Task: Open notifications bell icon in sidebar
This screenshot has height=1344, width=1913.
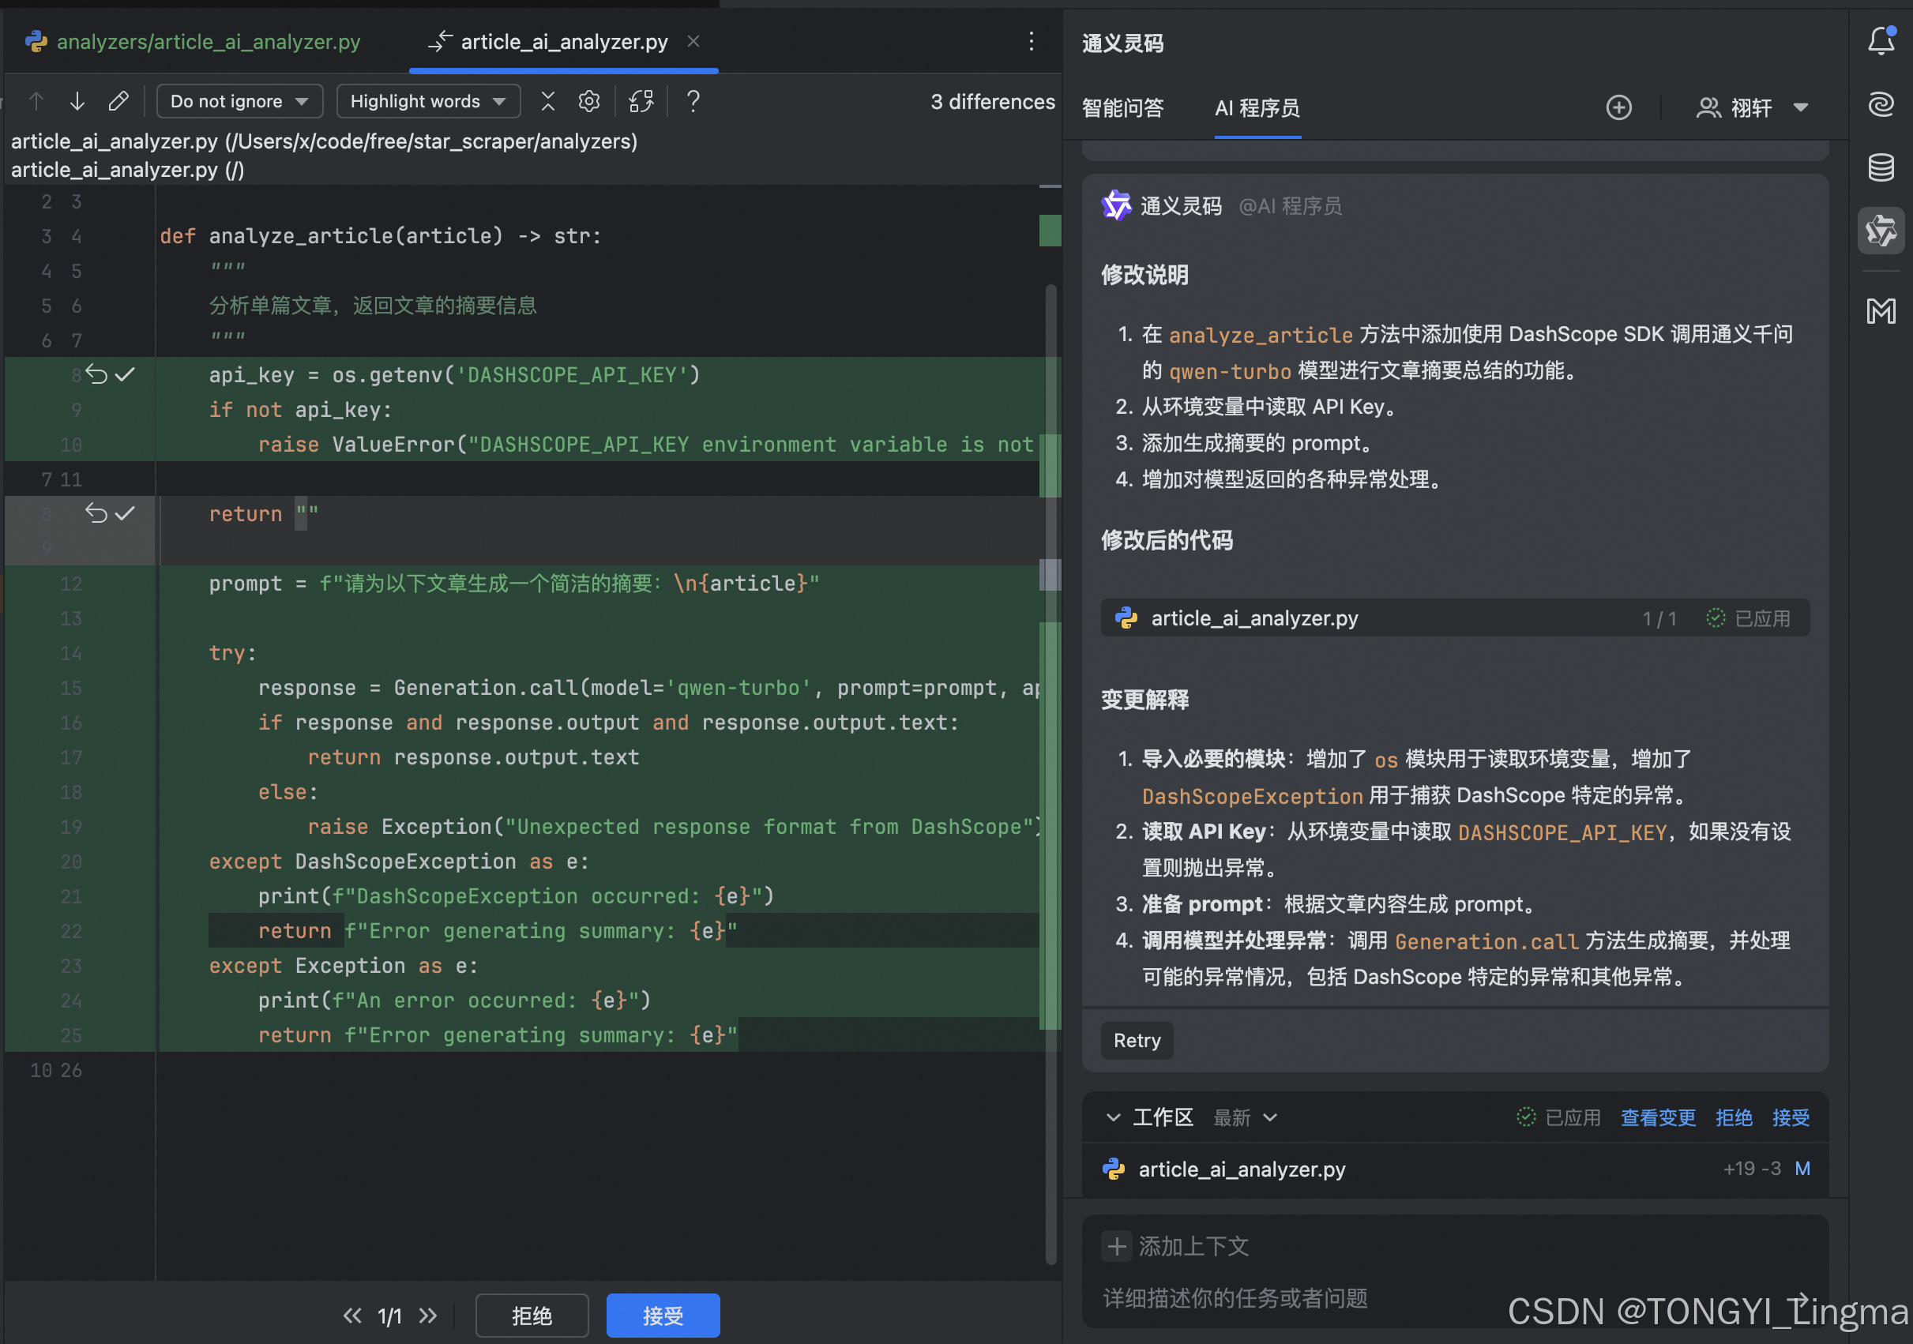Action: [x=1881, y=40]
